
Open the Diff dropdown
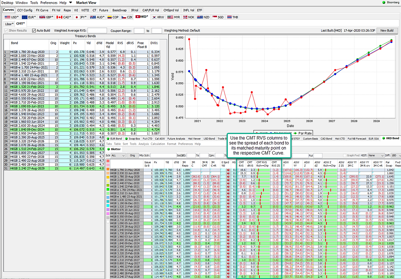point(395,155)
